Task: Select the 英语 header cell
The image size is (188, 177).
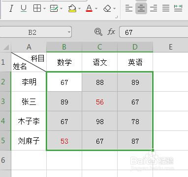Action: [135, 62]
